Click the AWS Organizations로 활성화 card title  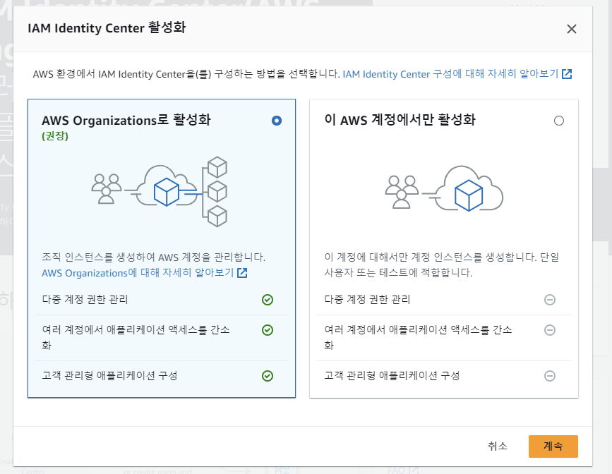(126, 120)
